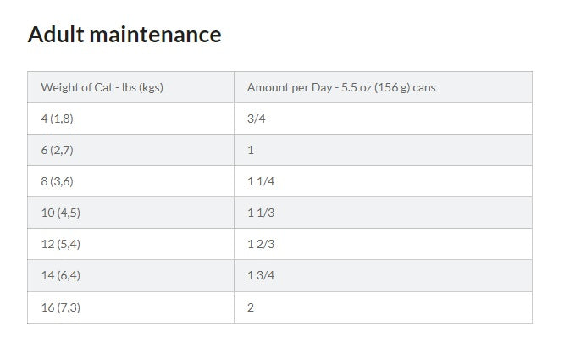Click the '5.5 oz (156 g) cans' text

coord(388,87)
